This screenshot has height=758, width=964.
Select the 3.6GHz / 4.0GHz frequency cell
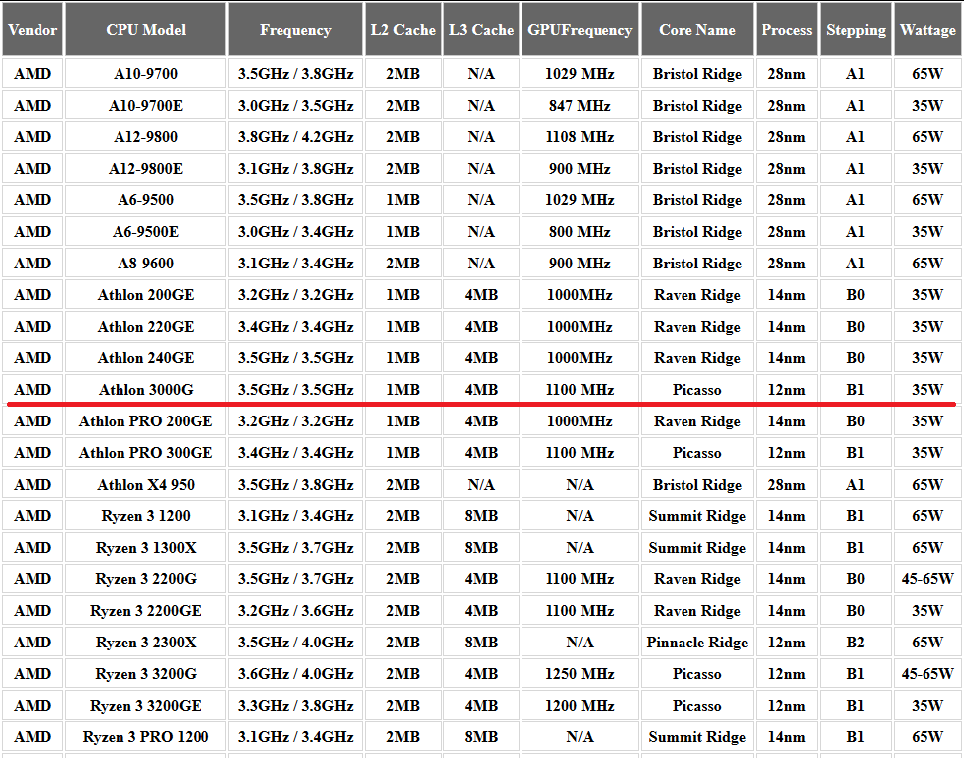click(295, 674)
